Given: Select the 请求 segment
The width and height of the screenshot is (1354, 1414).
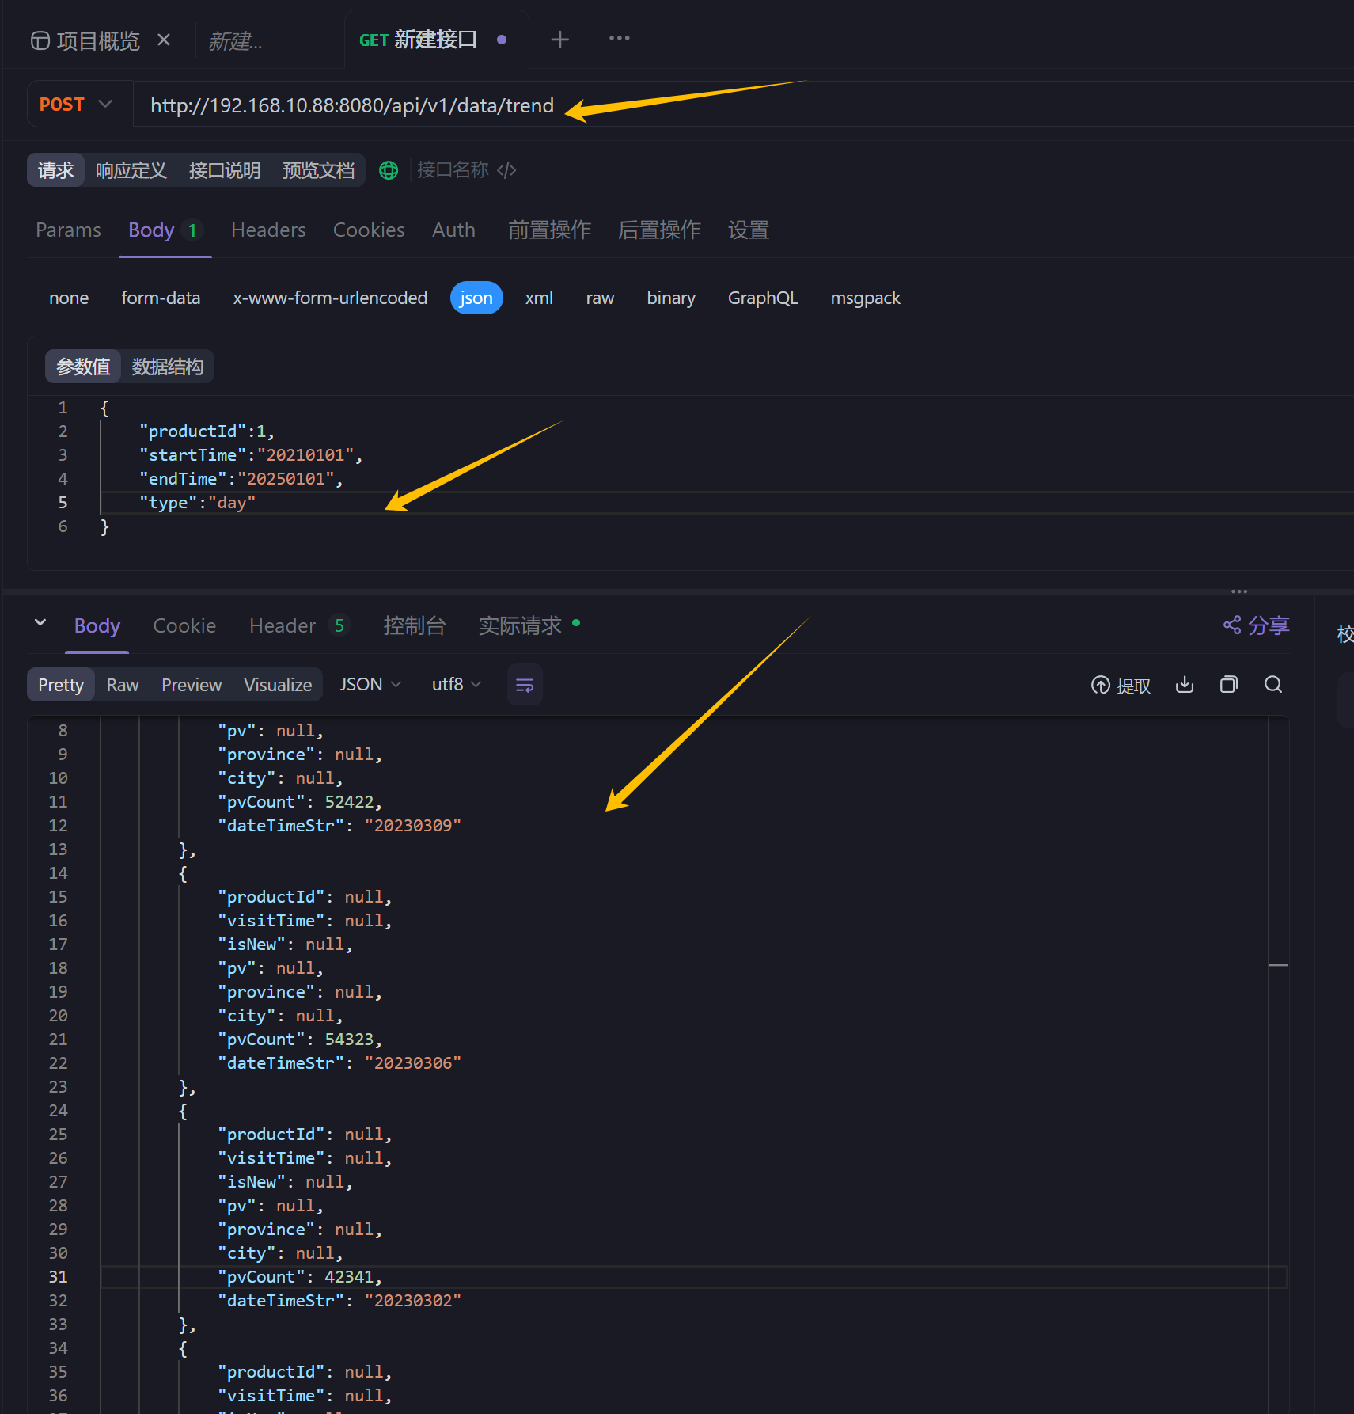Looking at the screenshot, I should point(56,170).
